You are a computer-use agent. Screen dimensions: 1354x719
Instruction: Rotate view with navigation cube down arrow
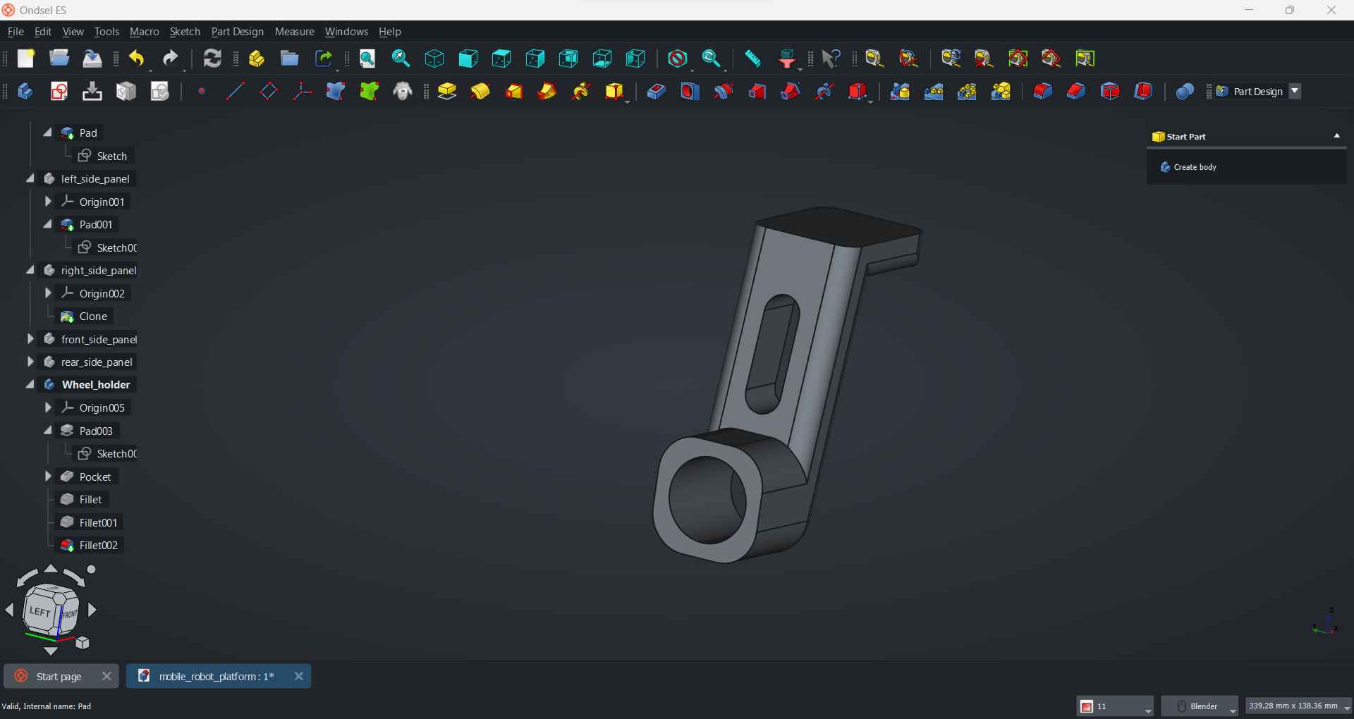tap(51, 651)
